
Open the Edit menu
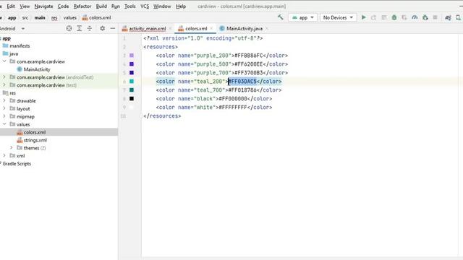[x=11, y=6]
